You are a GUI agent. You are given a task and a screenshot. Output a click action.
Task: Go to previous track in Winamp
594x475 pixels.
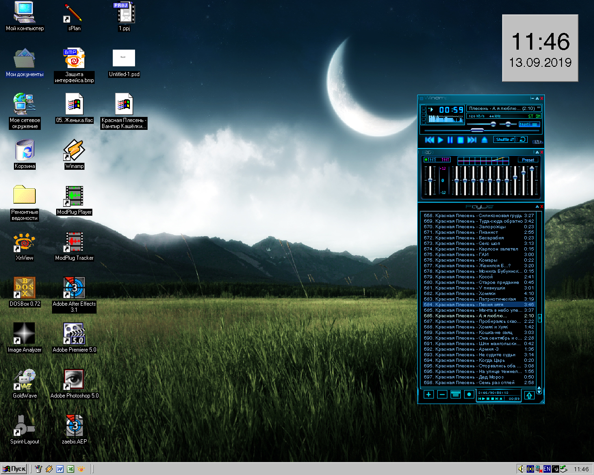pos(429,140)
